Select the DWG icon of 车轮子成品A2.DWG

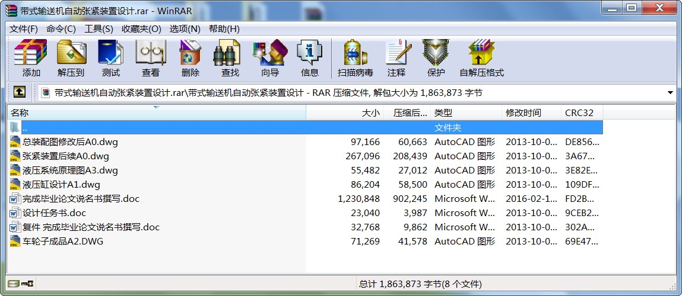tap(15, 242)
